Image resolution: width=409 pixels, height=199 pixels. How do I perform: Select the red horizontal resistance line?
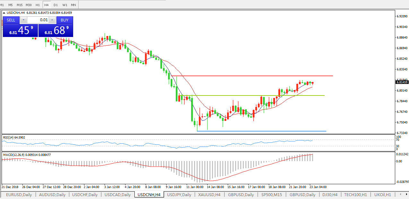[x=257, y=76]
